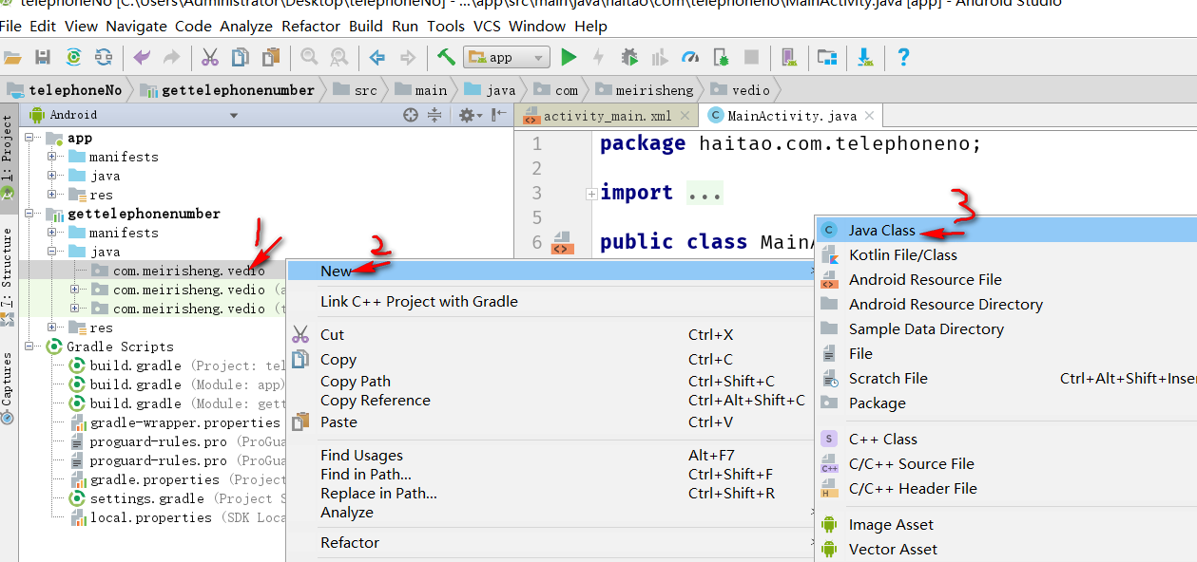
Task: Expand the app java folder
Action: (x=53, y=176)
